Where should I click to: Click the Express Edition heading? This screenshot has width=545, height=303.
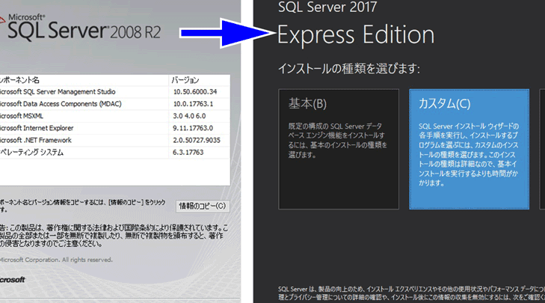point(356,35)
